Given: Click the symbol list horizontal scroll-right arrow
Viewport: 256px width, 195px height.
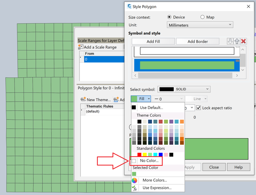Looking at the screenshot, I should 237,75.
